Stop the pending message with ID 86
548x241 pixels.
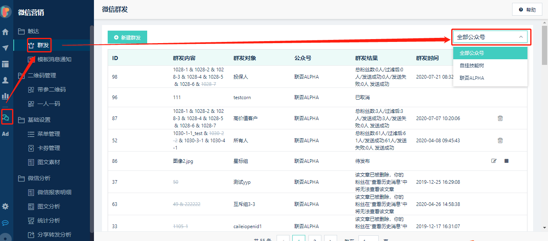pyautogui.click(x=506, y=161)
